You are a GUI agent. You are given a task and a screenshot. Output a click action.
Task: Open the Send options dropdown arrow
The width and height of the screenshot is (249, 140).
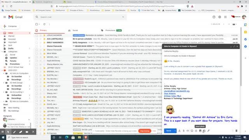tap(175, 131)
